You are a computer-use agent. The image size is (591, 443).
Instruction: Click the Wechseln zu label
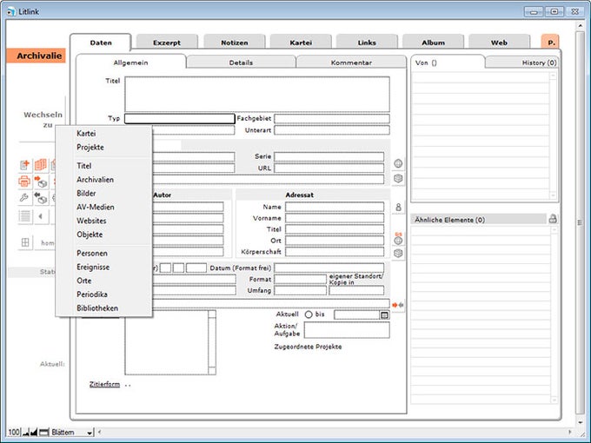point(43,119)
